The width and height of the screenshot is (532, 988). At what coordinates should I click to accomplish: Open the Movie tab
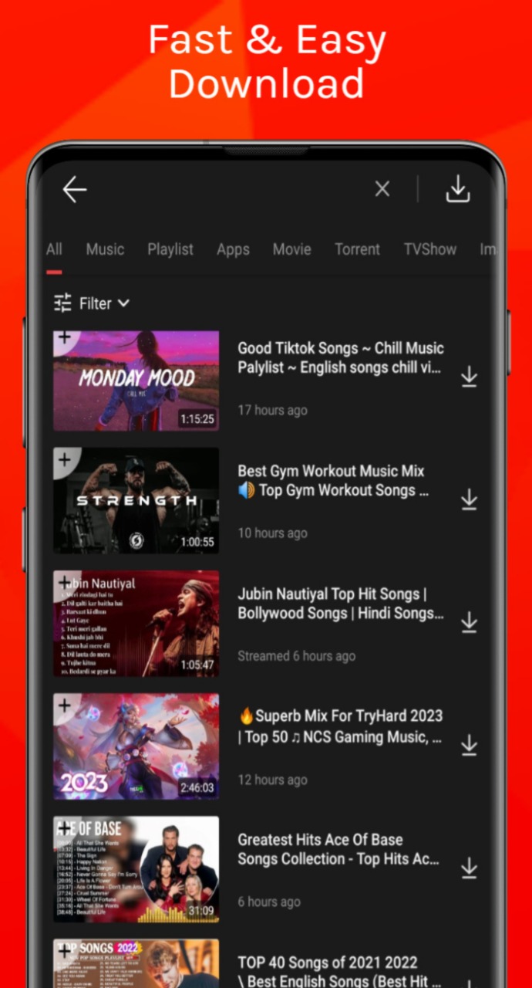pos(292,249)
